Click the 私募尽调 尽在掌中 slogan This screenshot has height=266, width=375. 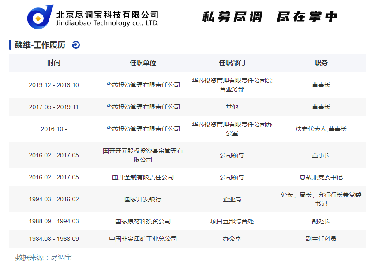point(270,17)
